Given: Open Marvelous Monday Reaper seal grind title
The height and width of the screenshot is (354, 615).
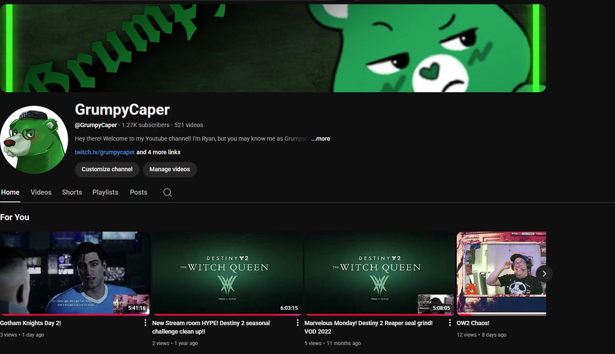Looking at the screenshot, I should (x=368, y=328).
